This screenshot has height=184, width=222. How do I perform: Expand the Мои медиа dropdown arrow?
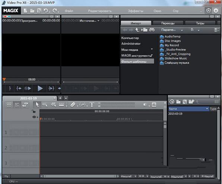coord(152,49)
